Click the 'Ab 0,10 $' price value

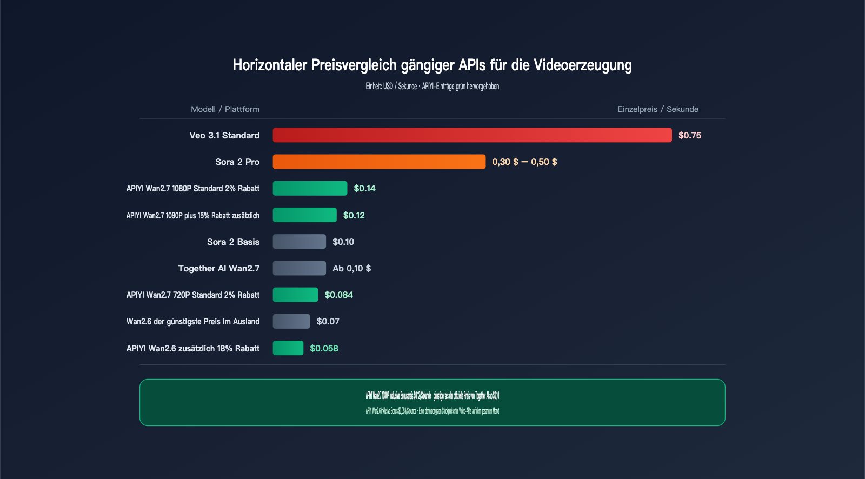352,268
